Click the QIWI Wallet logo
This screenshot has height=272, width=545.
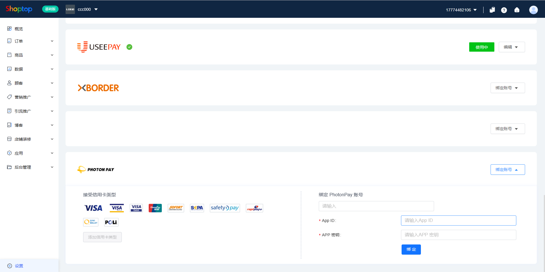coord(91,222)
